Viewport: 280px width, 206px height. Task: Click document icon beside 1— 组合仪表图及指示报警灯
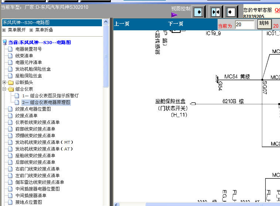[17, 96]
